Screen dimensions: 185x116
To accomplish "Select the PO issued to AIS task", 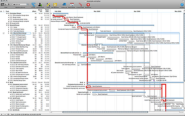I will (x=25, y=23).
